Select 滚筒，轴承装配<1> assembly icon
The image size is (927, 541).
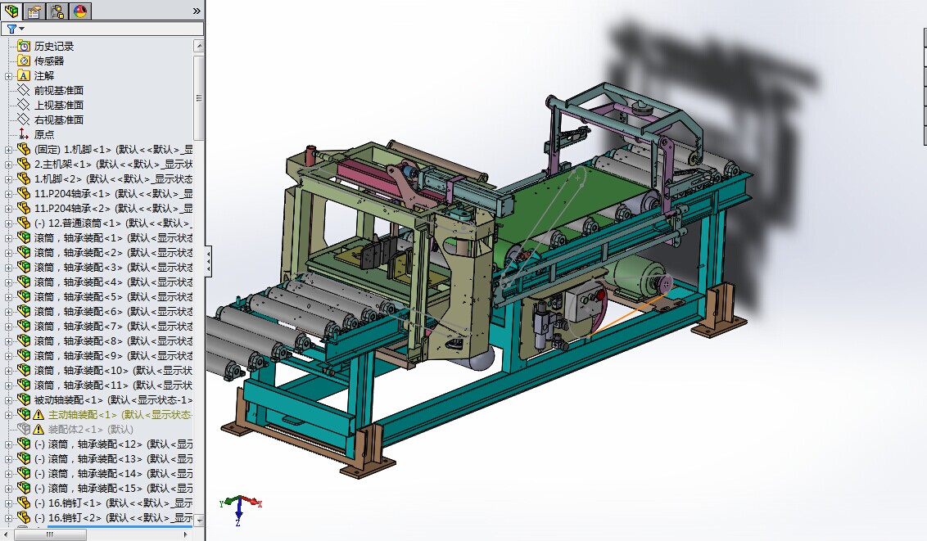point(24,237)
